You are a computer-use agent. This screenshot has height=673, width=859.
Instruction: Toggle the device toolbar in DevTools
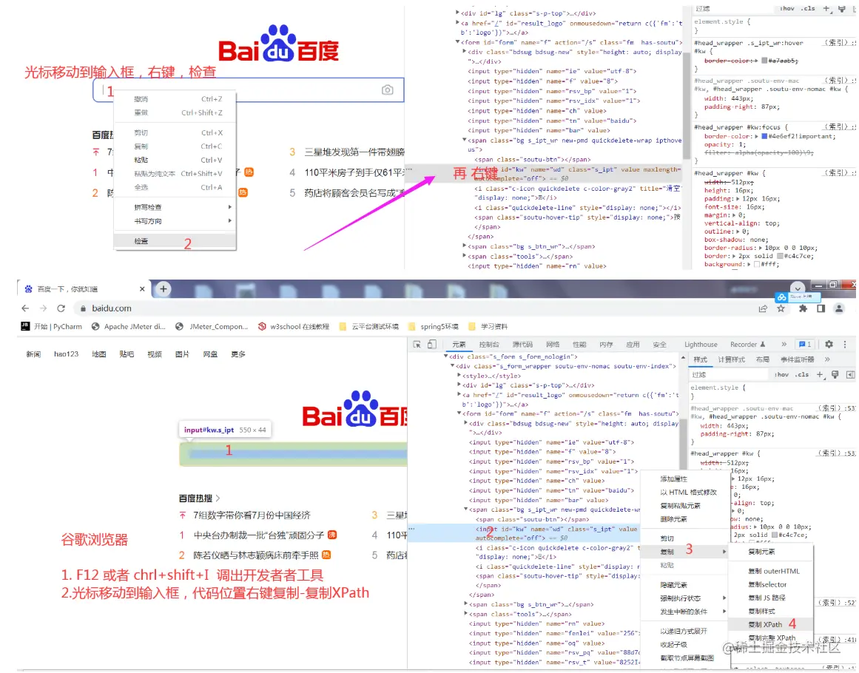coord(432,345)
